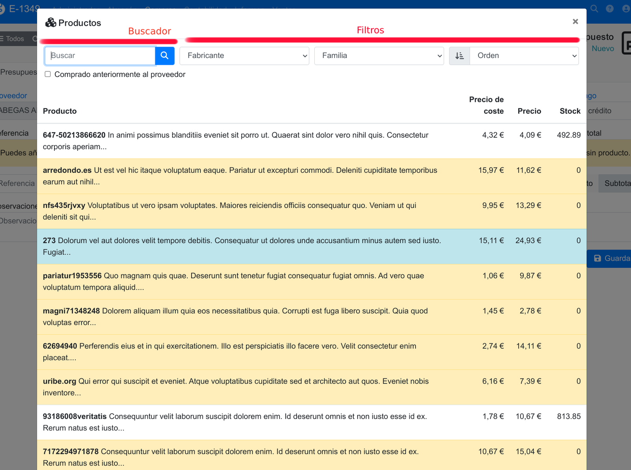Select product arredondo.es row

pos(312,176)
